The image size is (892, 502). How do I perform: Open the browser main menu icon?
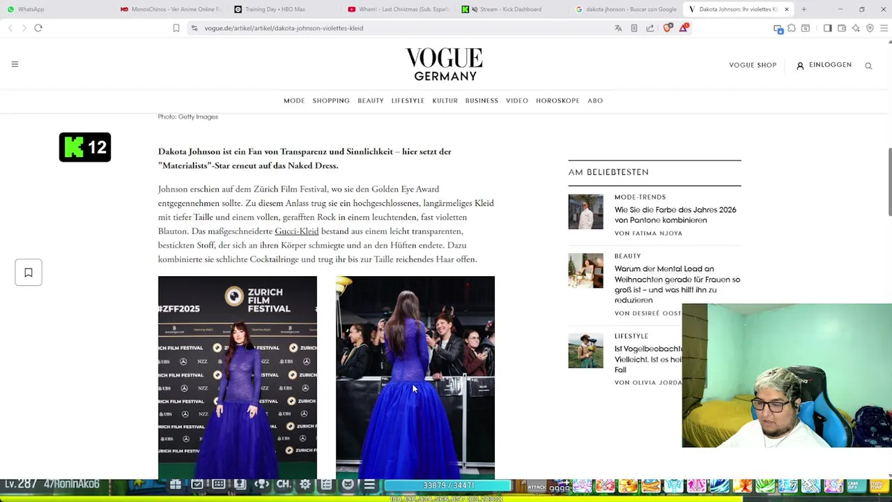(884, 28)
